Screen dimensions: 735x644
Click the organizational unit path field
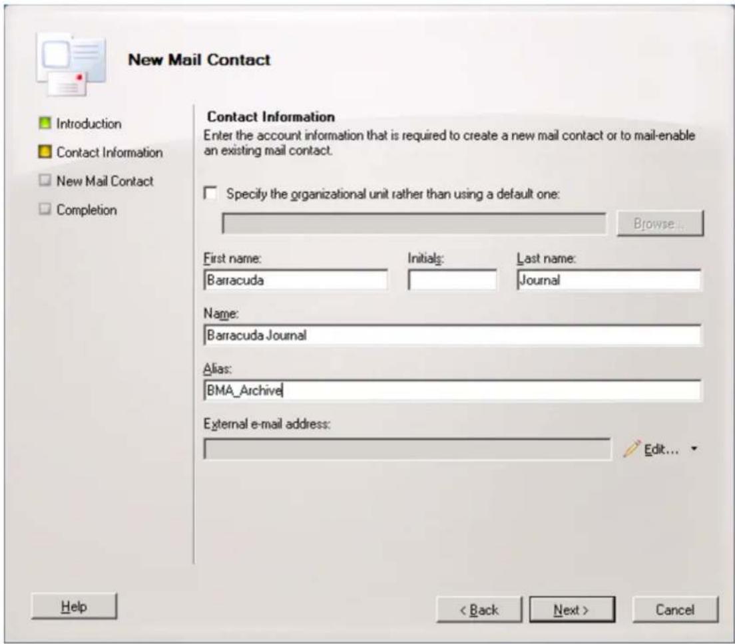tap(414, 224)
